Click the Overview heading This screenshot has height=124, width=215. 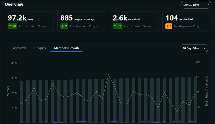click(x=14, y=4)
